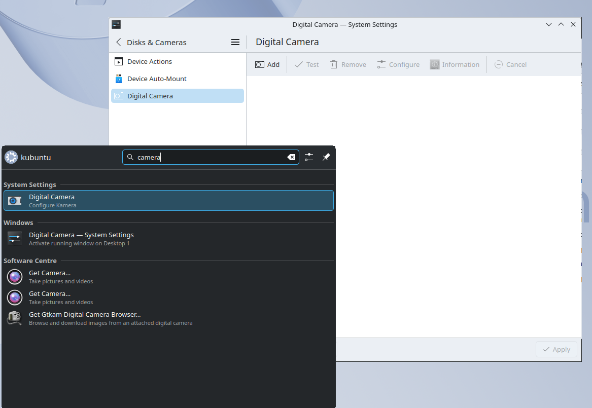
Task: Click the Disks & Cameras header title
Action: [157, 42]
